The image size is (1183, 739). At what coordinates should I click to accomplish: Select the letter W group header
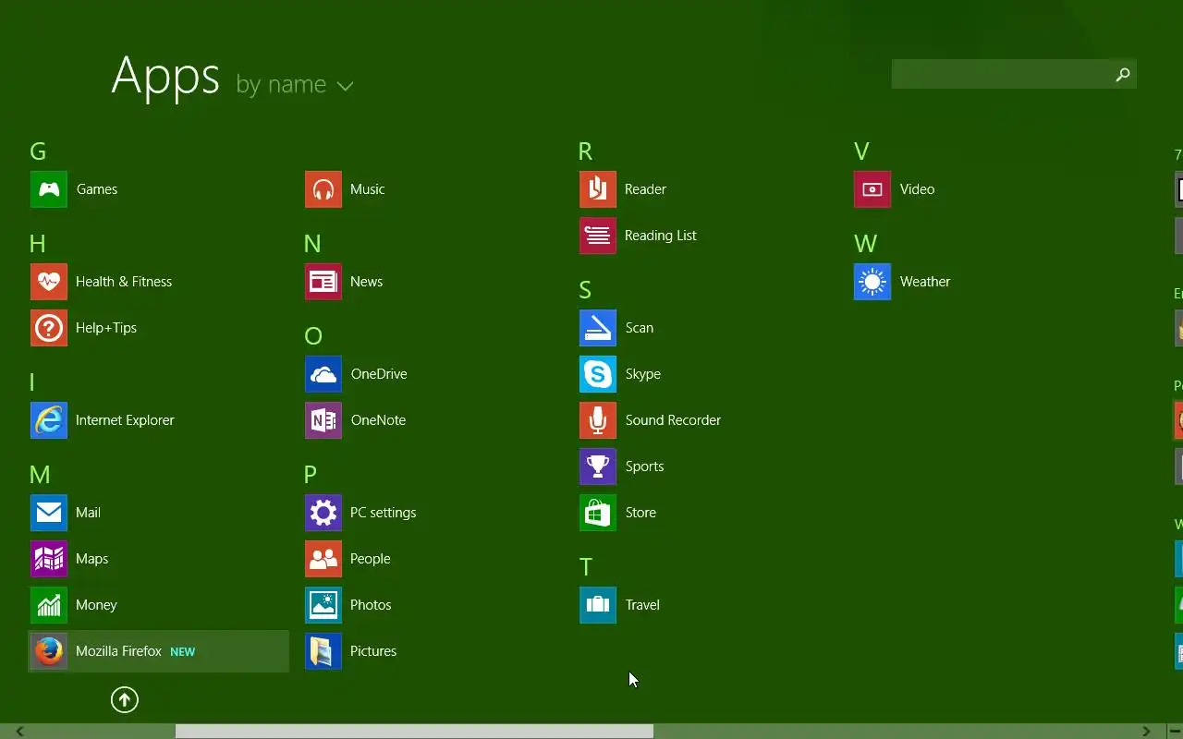click(865, 244)
